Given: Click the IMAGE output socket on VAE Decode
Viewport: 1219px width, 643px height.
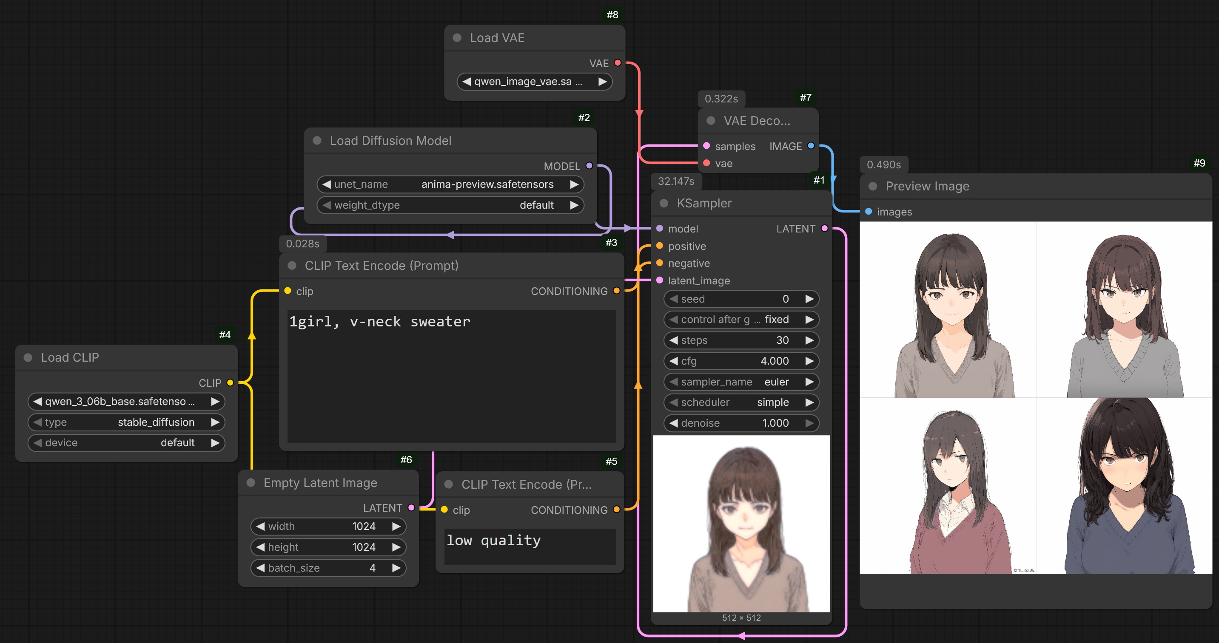Looking at the screenshot, I should click(811, 146).
